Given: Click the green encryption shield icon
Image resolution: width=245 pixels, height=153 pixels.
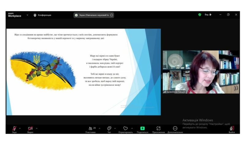Looking at the screenshot, I should (200, 15).
